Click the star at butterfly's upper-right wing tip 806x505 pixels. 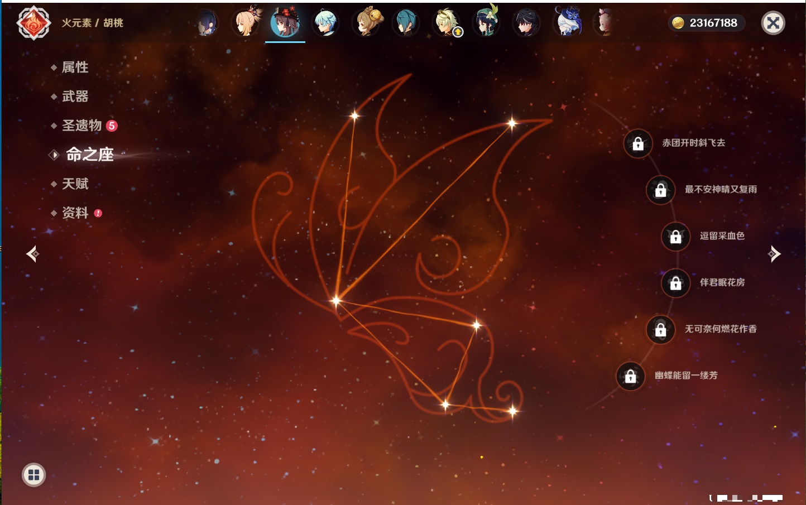pyautogui.click(x=512, y=123)
